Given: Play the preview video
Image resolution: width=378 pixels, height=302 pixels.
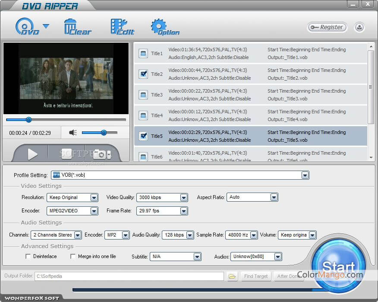Looking at the screenshot, I should point(33,154).
